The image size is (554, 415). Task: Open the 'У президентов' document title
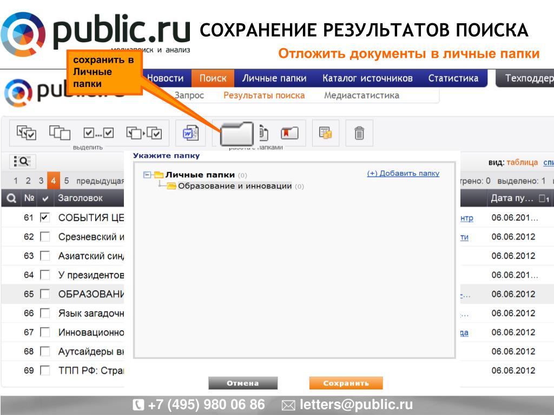point(91,275)
